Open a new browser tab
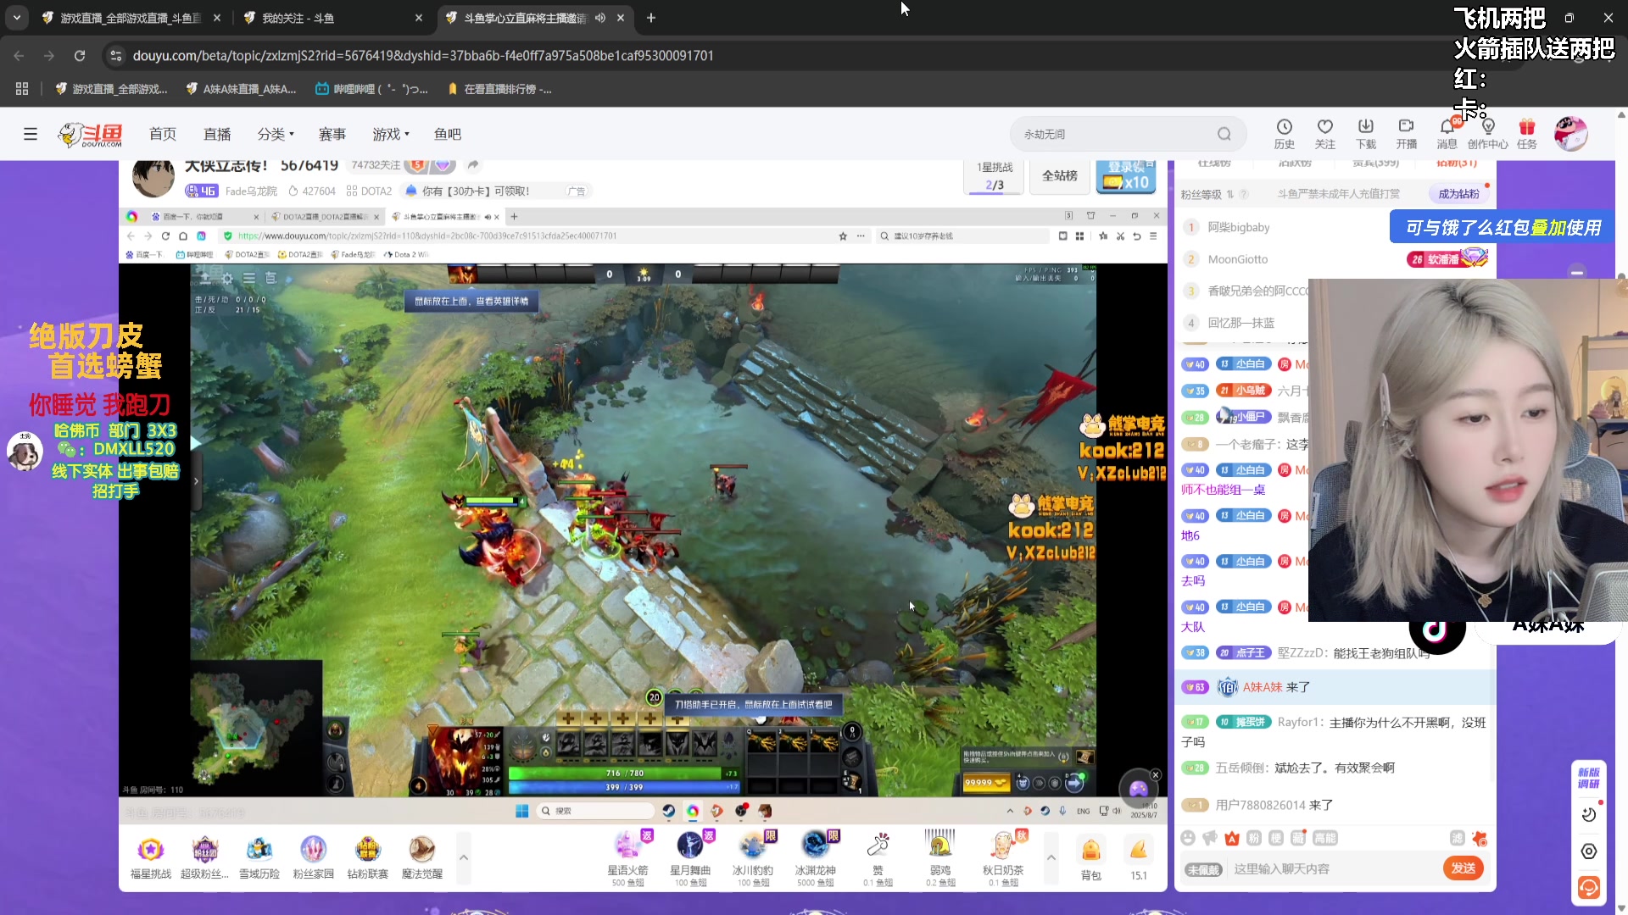1628x915 pixels. pyautogui.click(x=650, y=17)
